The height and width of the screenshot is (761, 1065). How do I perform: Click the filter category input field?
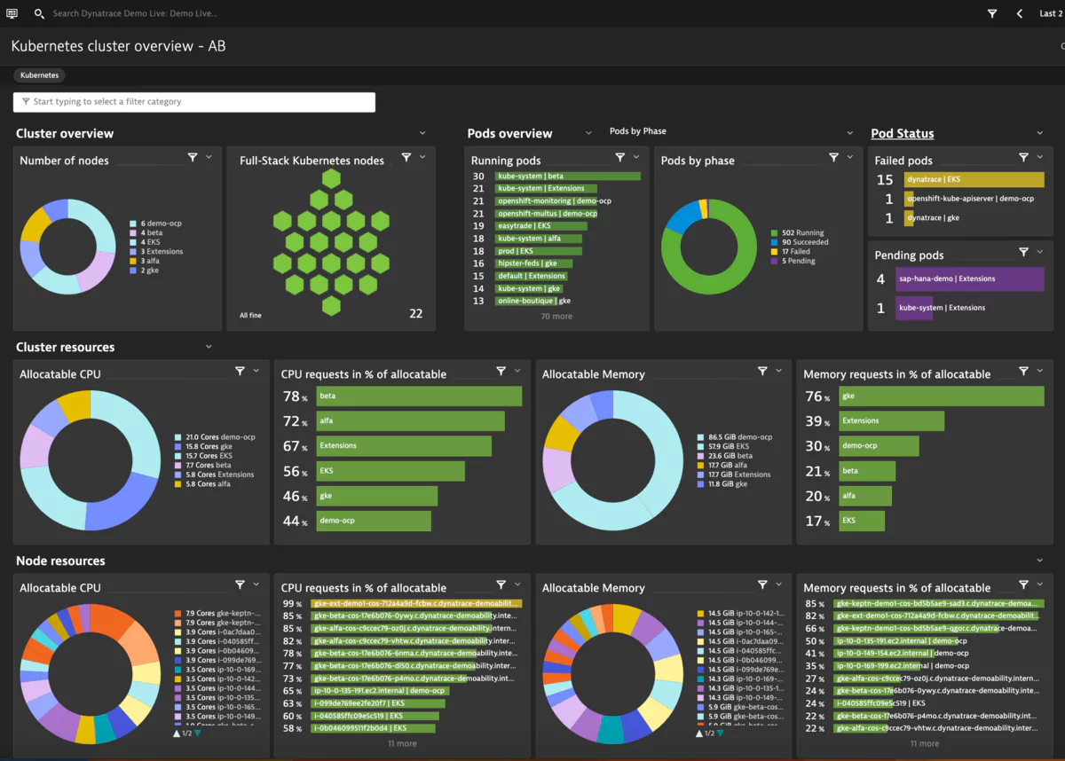193,102
